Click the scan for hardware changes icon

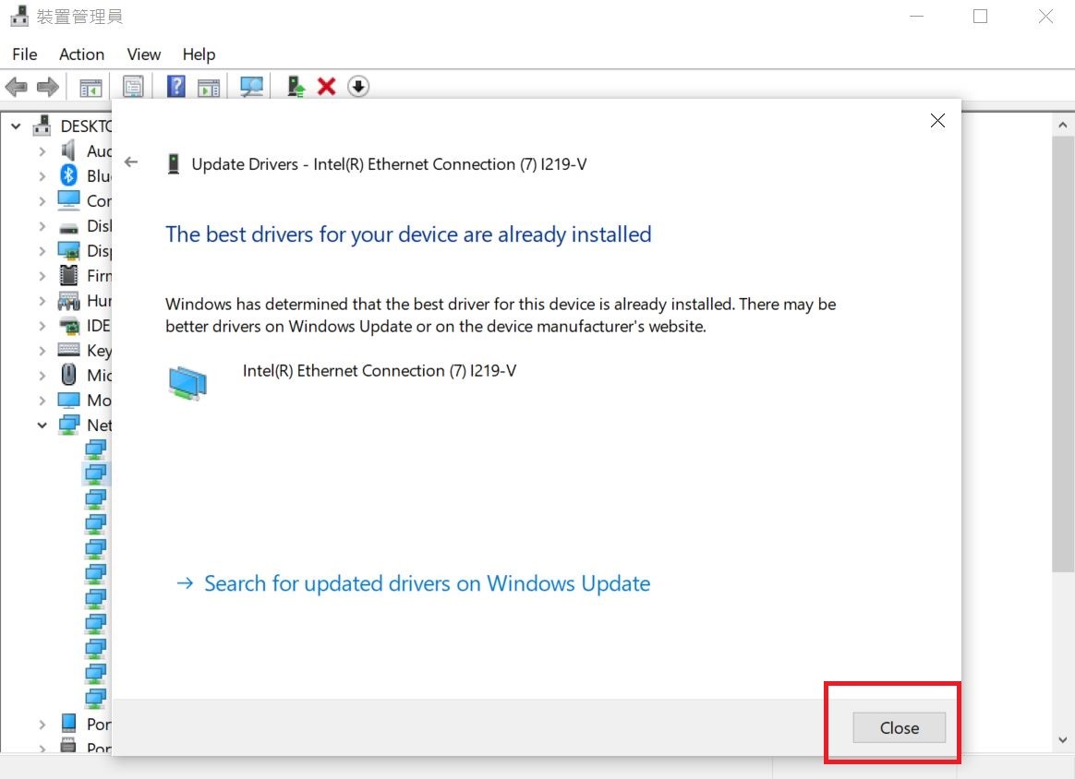click(x=251, y=86)
